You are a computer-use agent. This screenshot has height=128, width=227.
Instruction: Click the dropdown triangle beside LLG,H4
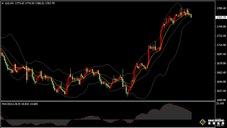(x=3, y=3)
